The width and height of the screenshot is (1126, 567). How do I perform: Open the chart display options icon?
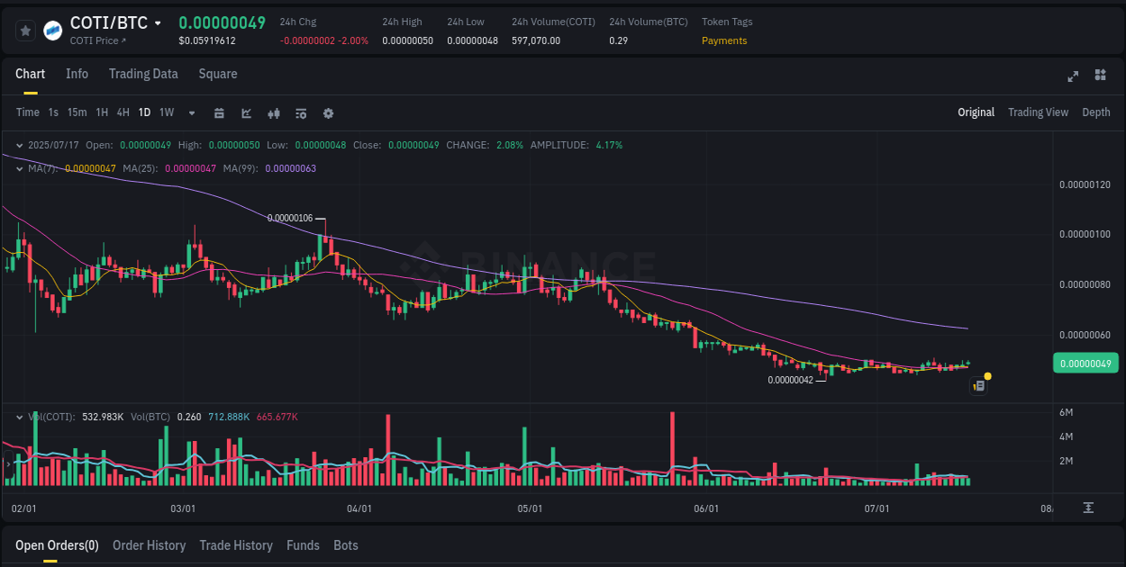pos(301,113)
